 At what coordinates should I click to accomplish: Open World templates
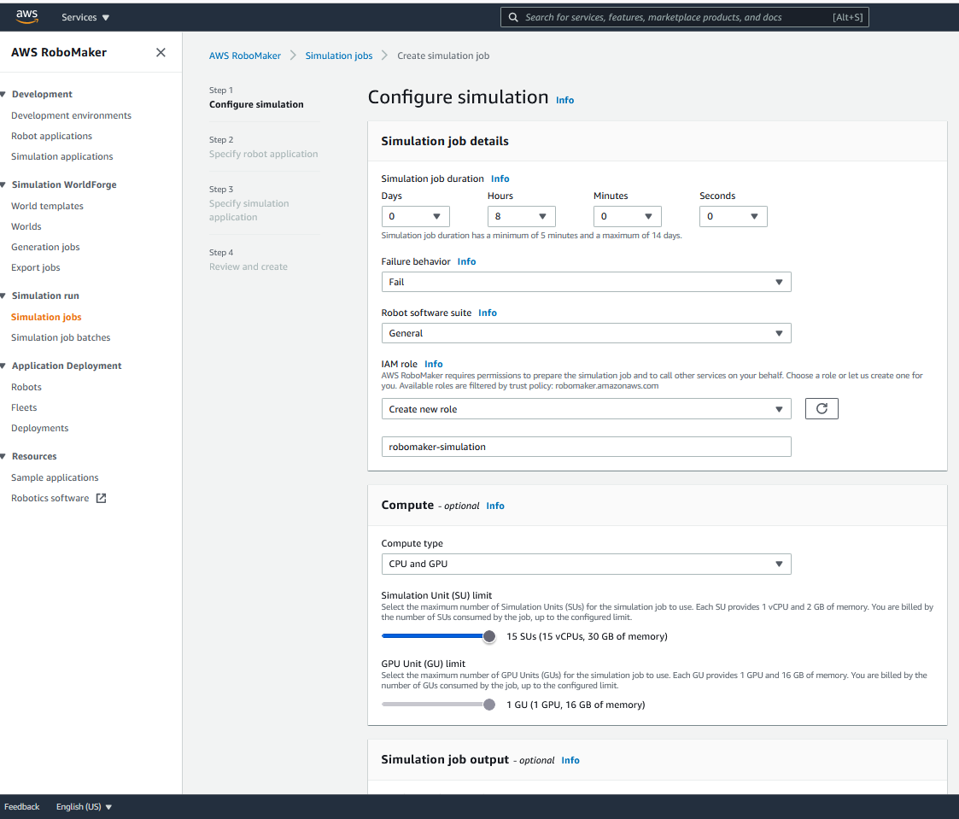point(47,206)
